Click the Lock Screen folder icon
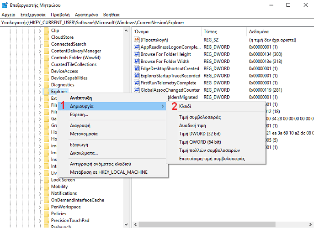This screenshot has width=314, height=228. pyautogui.click(x=46, y=180)
